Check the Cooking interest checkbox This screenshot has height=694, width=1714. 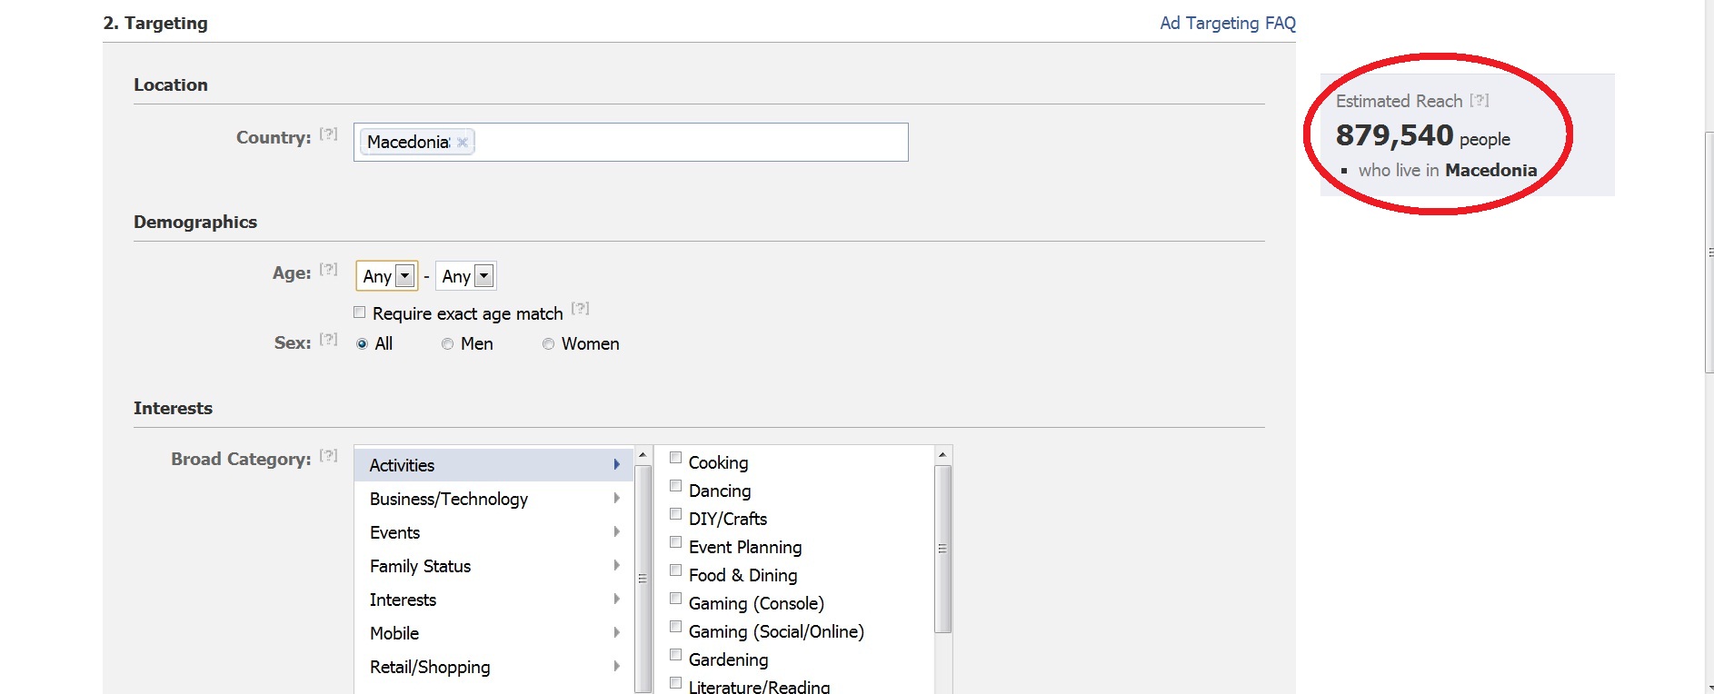coord(676,458)
